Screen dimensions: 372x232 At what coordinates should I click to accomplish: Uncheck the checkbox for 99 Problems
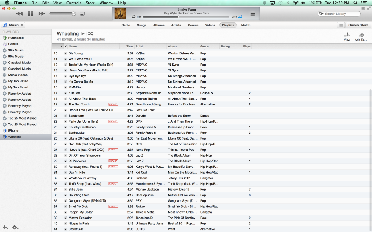coord(65,161)
